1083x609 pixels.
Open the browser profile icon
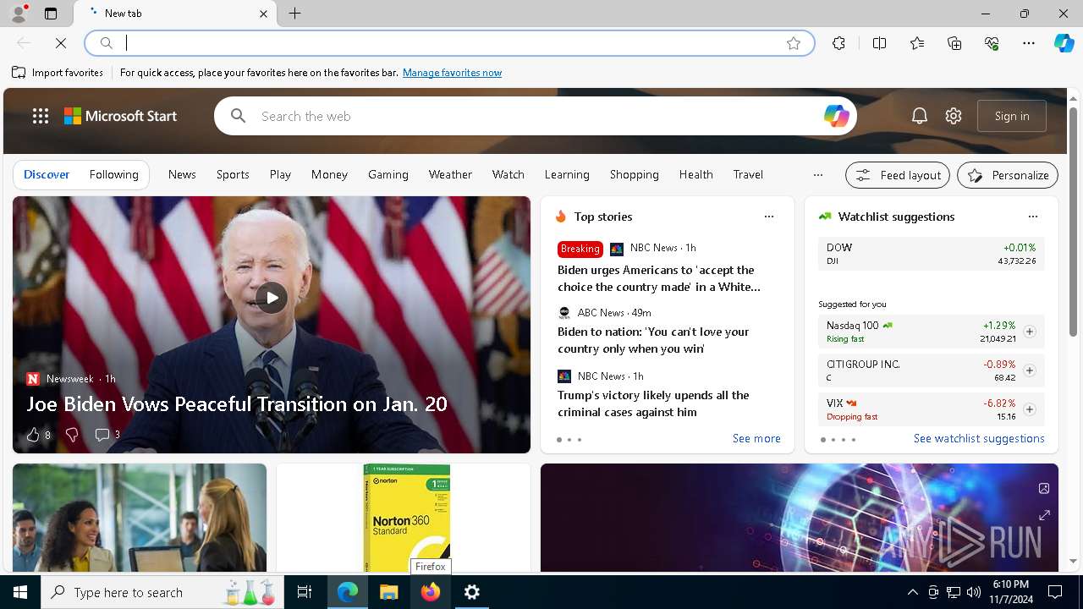(x=18, y=14)
